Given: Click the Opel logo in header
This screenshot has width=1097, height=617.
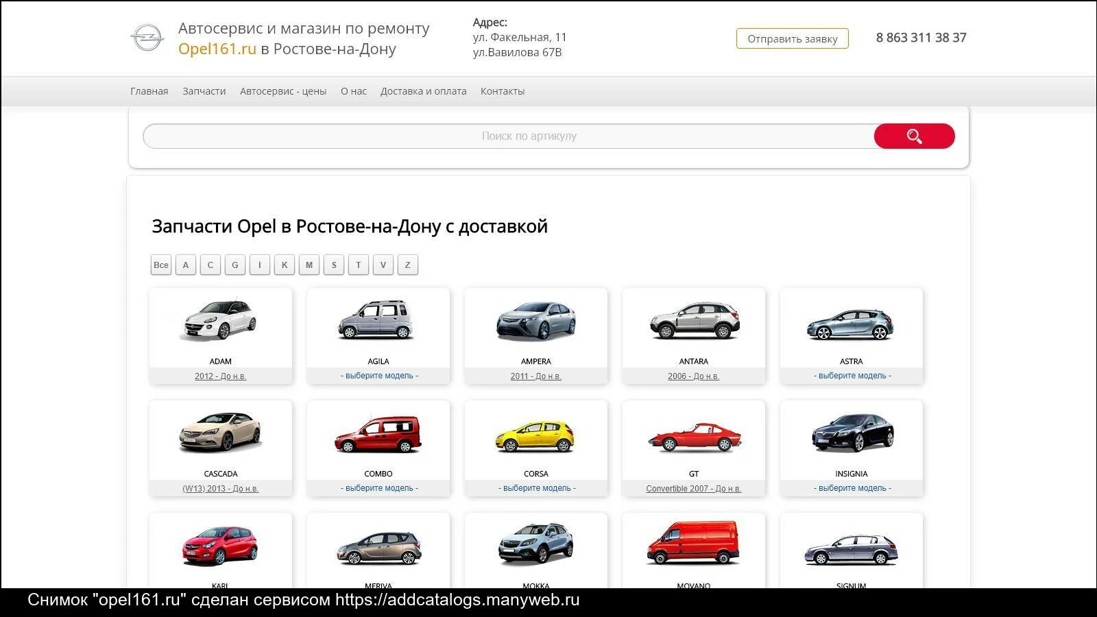Looking at the screenshot, I should [x=147, y=38].
